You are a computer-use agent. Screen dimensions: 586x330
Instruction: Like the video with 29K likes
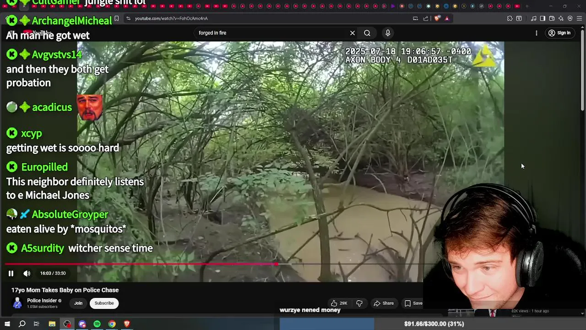point(339,303)
